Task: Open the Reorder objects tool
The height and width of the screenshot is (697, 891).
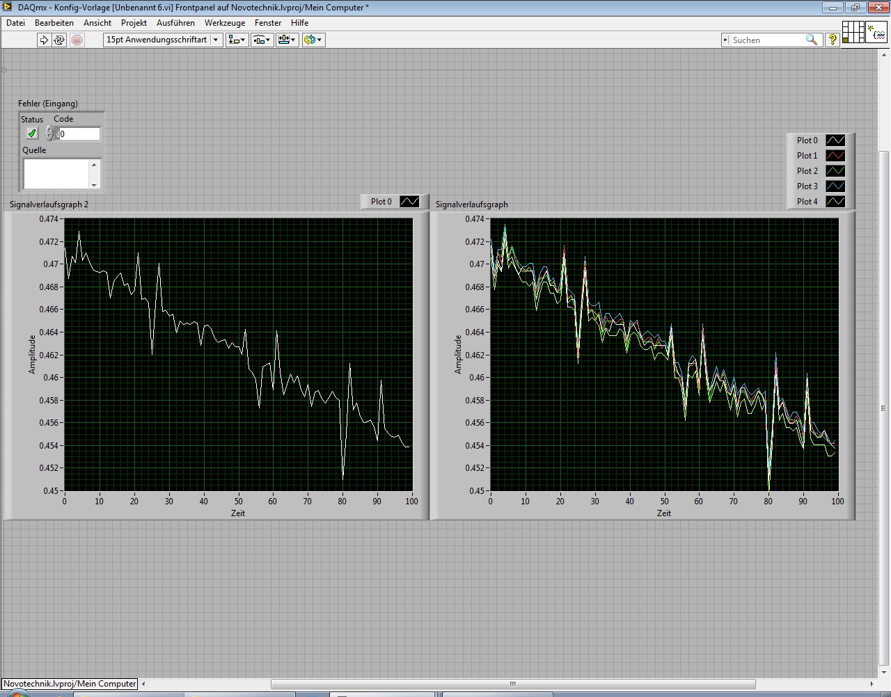Action: point(313,40)
